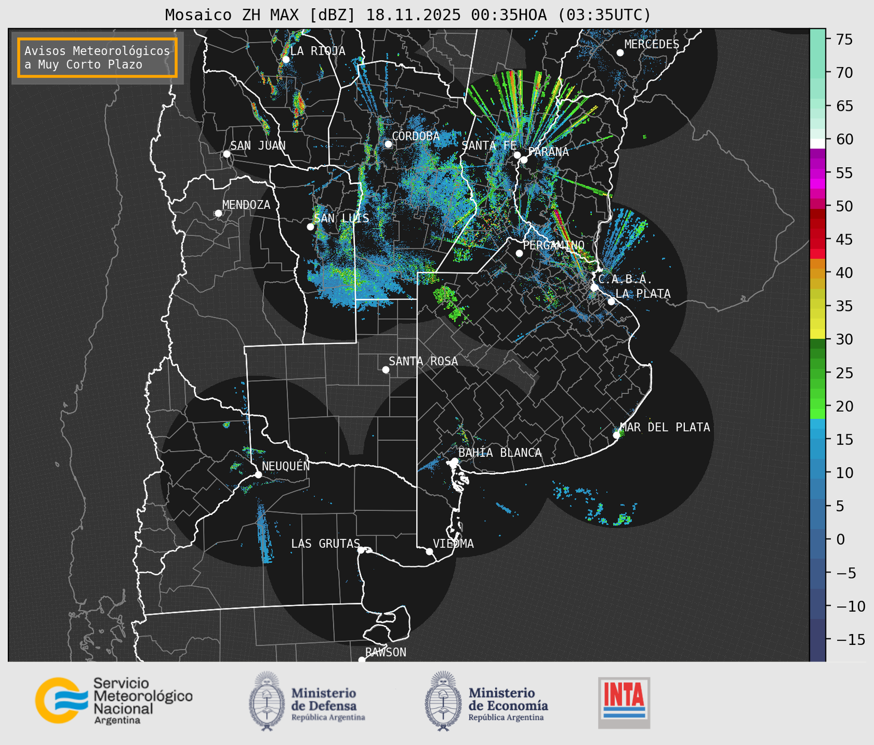The height and width of the screenshot is (745, 874).
Task: Click the NEUQUÉN city label
Action: 286,466
